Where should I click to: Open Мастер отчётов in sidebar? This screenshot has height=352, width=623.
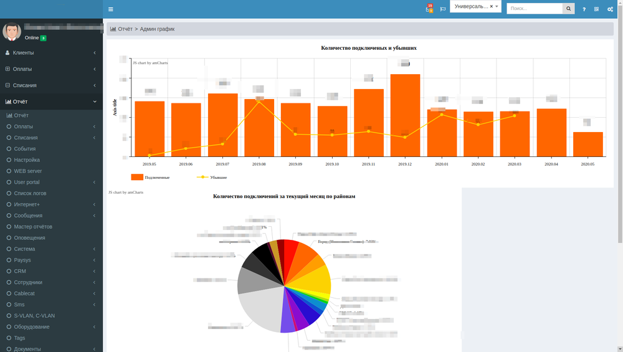tap(33, 227)
